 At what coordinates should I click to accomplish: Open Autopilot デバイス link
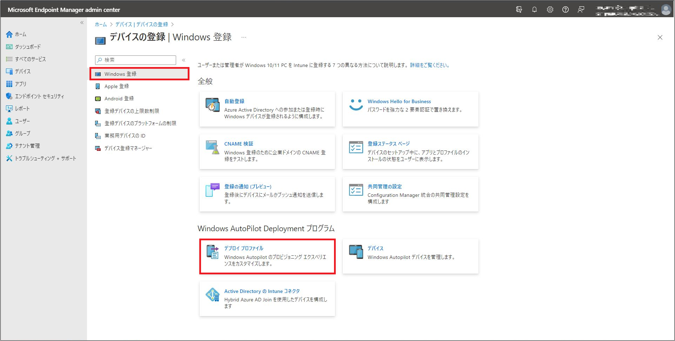(x=375, y=248)
